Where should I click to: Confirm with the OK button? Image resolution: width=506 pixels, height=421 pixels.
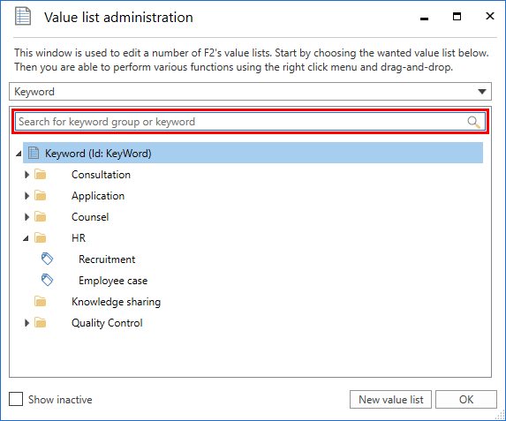466,400
